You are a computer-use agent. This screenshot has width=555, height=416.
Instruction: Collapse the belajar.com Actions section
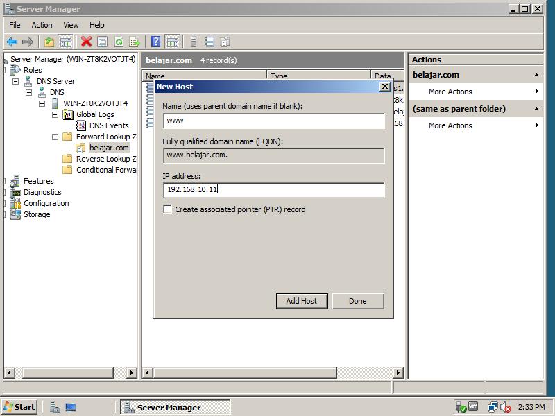(x=536, y=75)
